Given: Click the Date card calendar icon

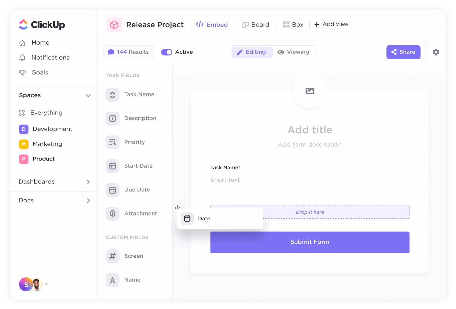Looking at the screenshot, I should (187, 219).
